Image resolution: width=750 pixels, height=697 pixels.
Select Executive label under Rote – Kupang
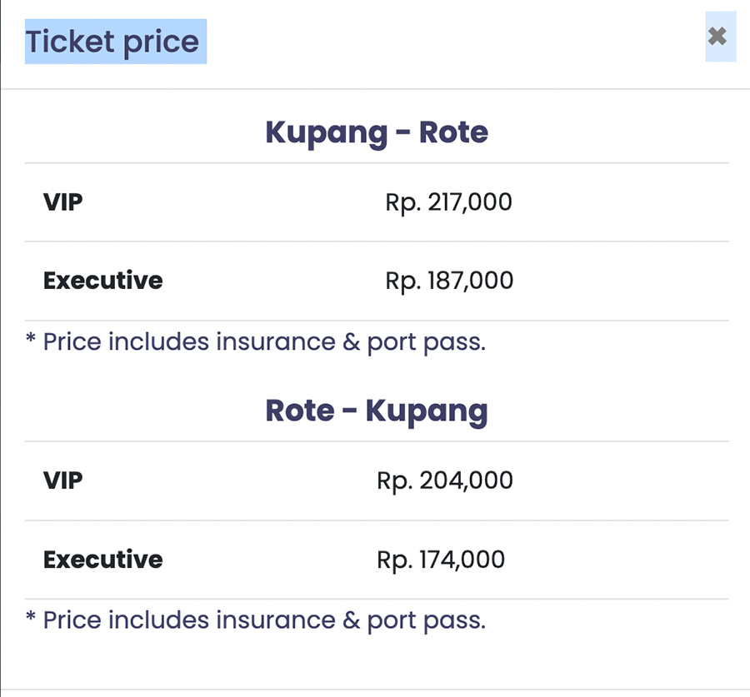tap(102, 560)
